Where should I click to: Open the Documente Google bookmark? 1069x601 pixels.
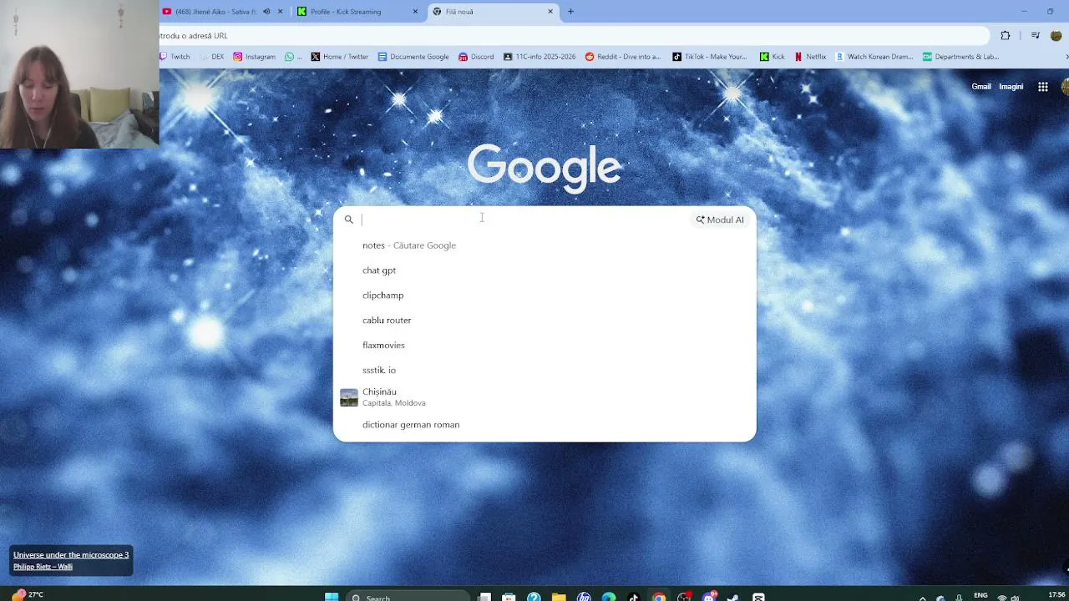[413, 57]
